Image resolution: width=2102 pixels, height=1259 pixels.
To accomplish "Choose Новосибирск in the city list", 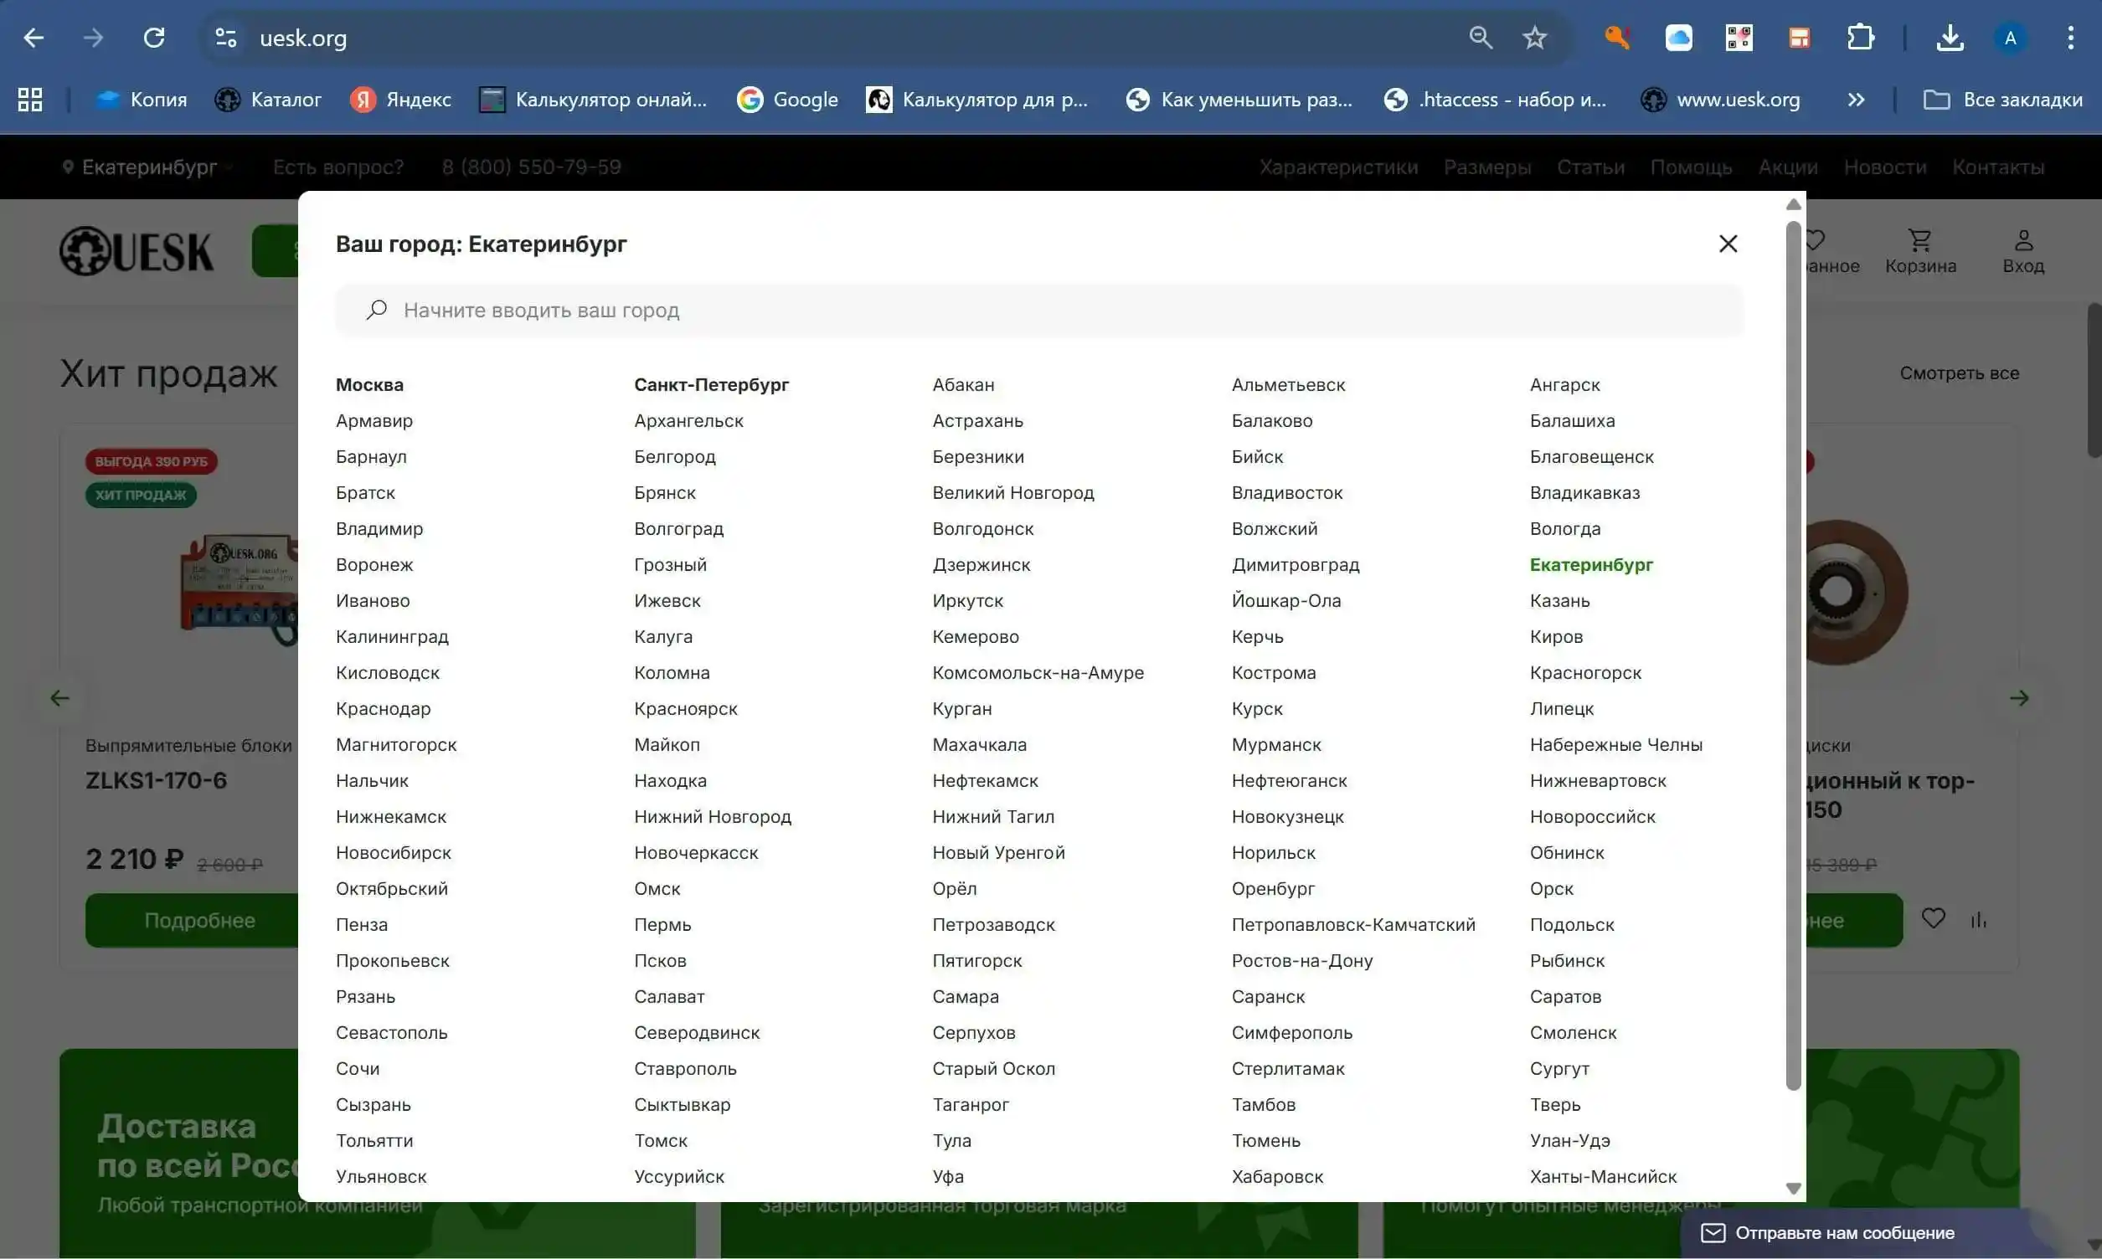I will pyautogui.click(x=393, y=853).
